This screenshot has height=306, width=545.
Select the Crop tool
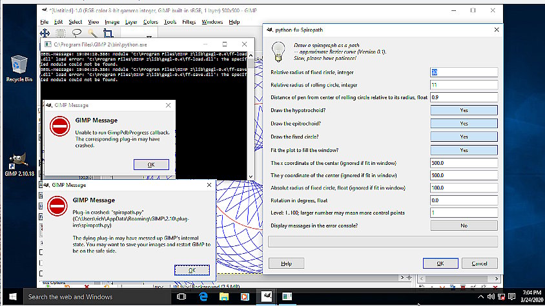[108, 33]
